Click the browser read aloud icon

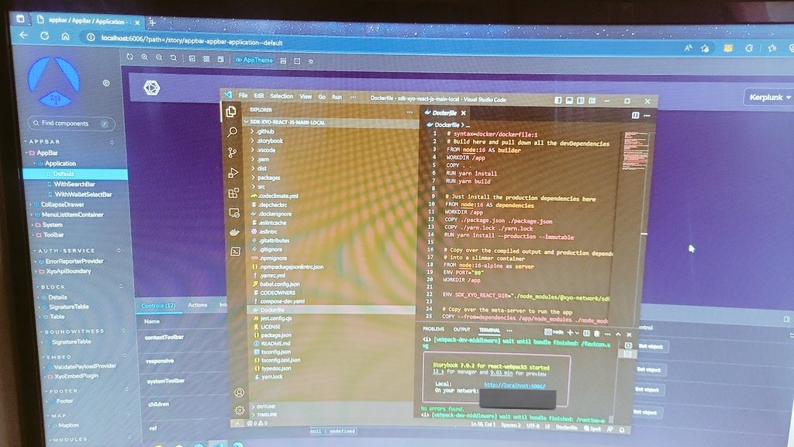[688, 48]
